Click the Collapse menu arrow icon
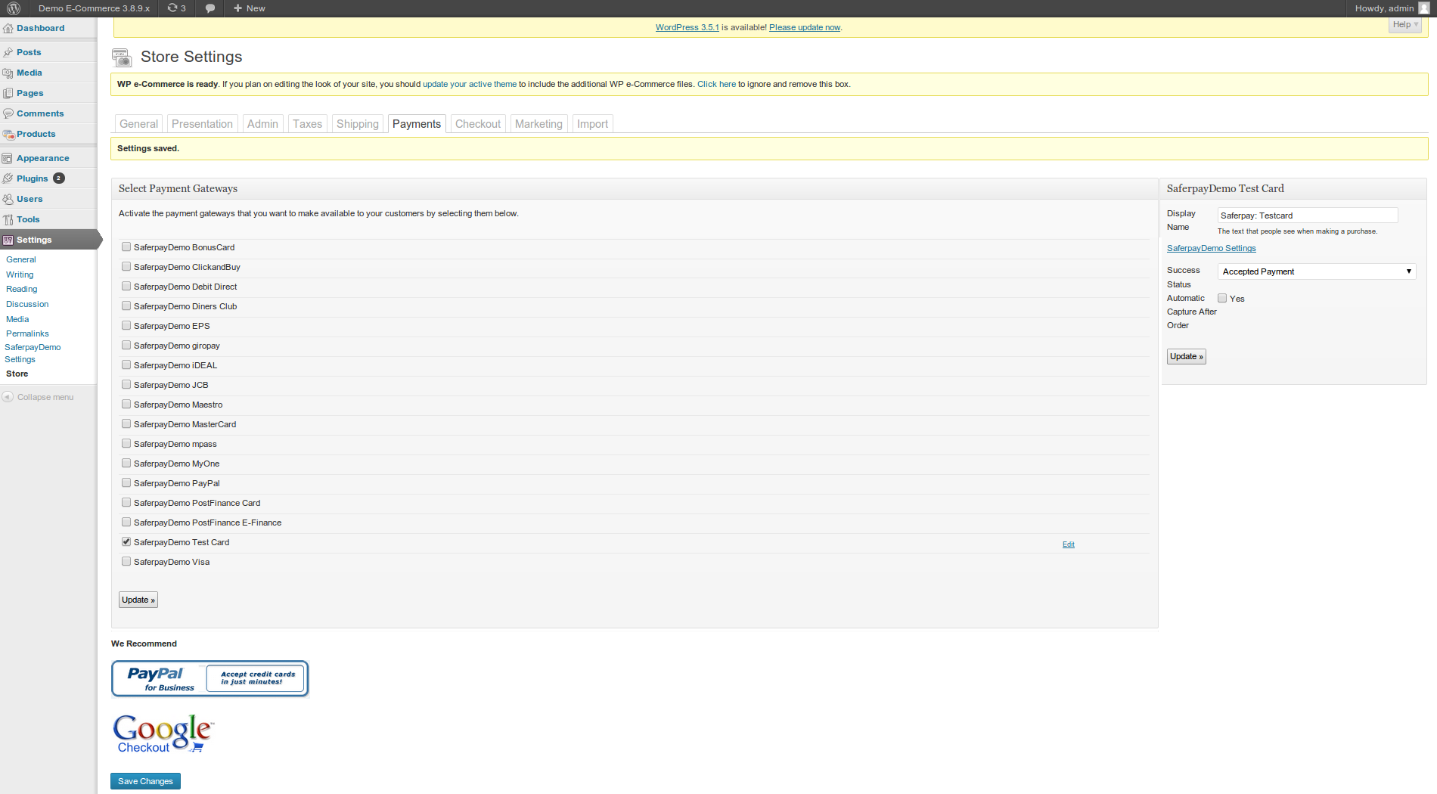The height and width of the screenshot is (794, 1437). pos(8,397)
